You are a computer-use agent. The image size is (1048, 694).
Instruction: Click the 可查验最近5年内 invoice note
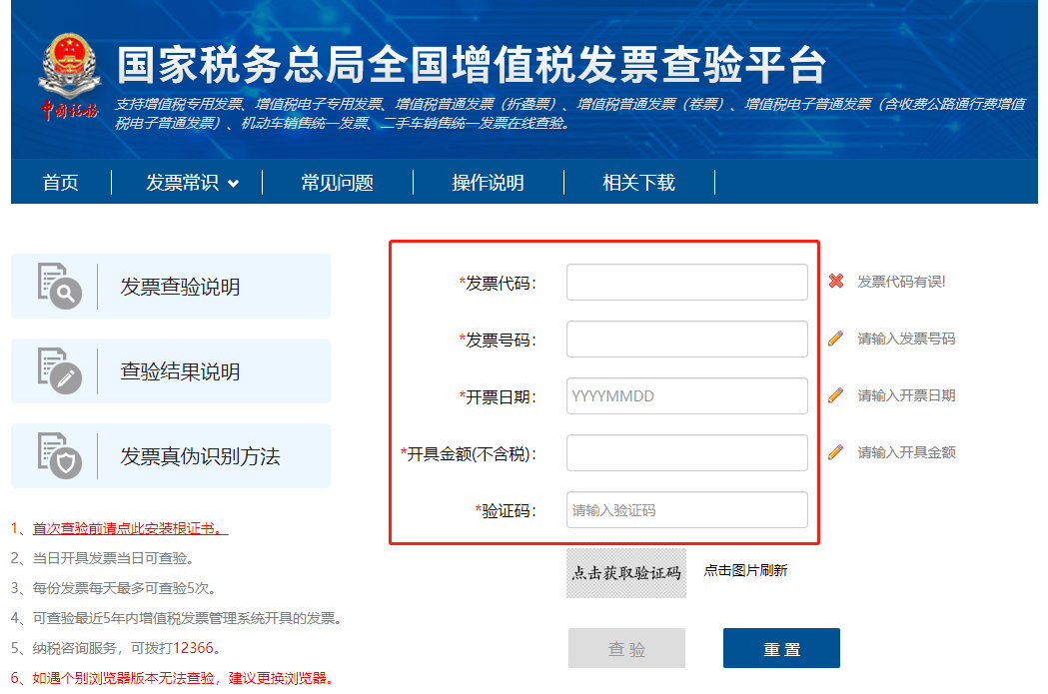coord(187,618)
